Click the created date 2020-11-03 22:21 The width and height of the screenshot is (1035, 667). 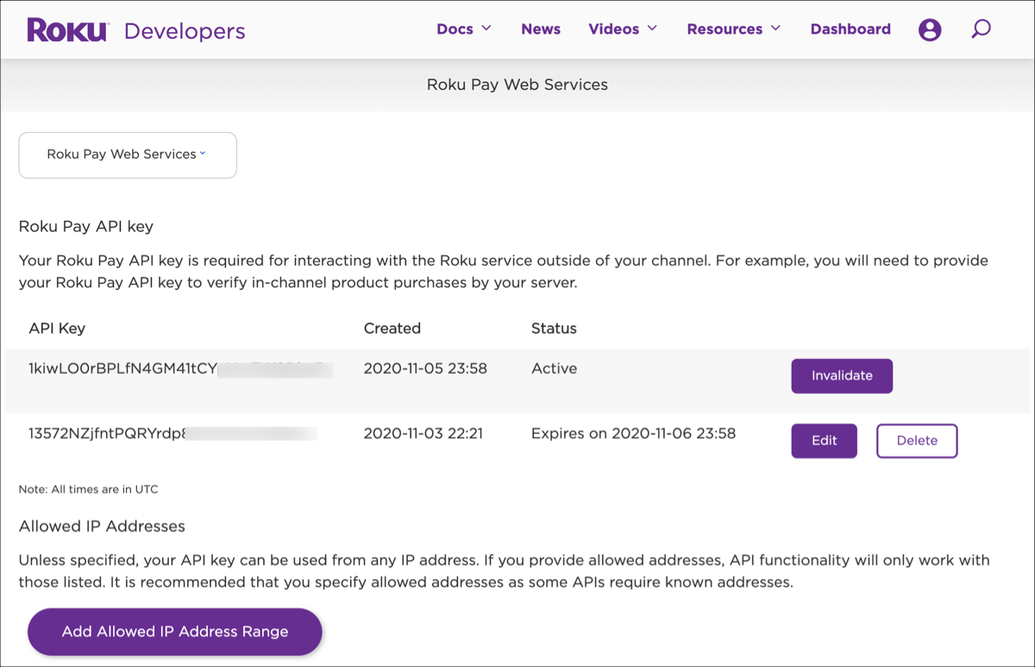(423, 433)
